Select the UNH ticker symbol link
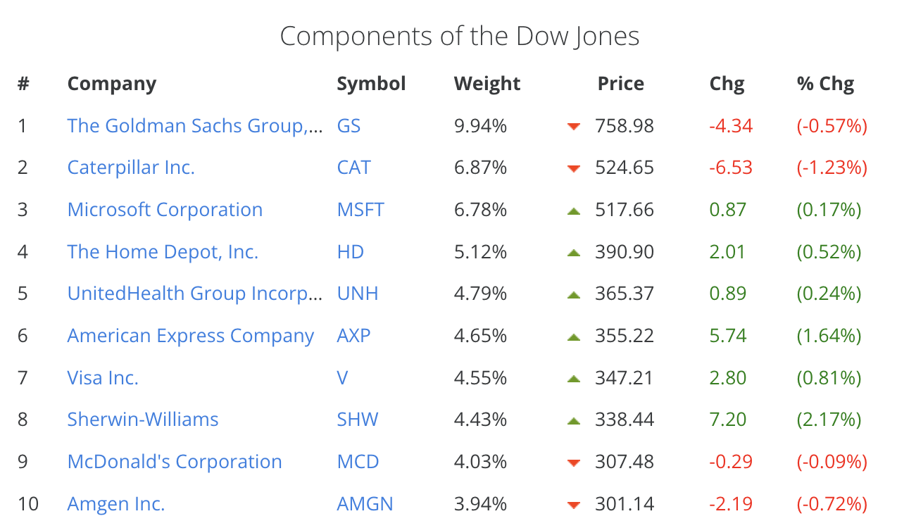 tap(358, 294)
